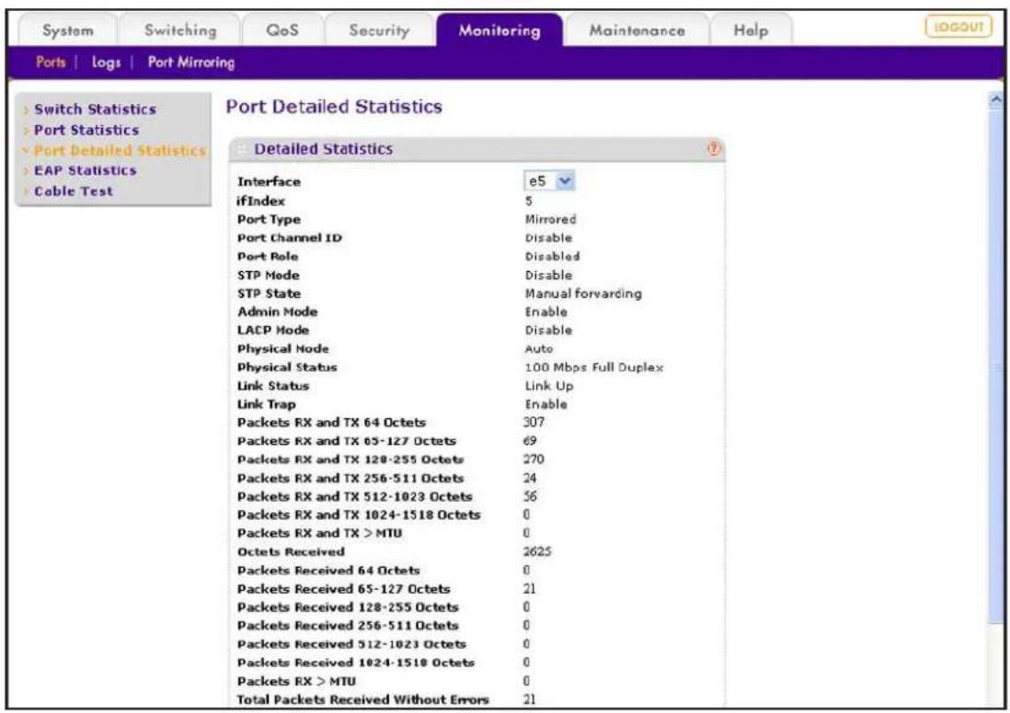Go to the Maintenance tab
Image resolution: width=1010 pixels, height=713 pixels.
(637, 30)
